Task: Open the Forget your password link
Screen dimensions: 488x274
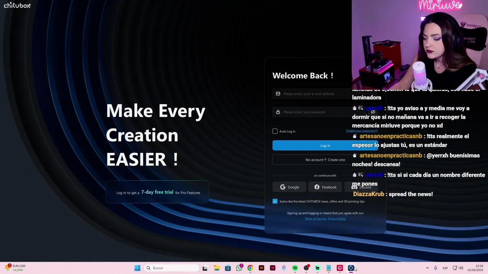Action: pyautogui.click(x=362, y=131)
